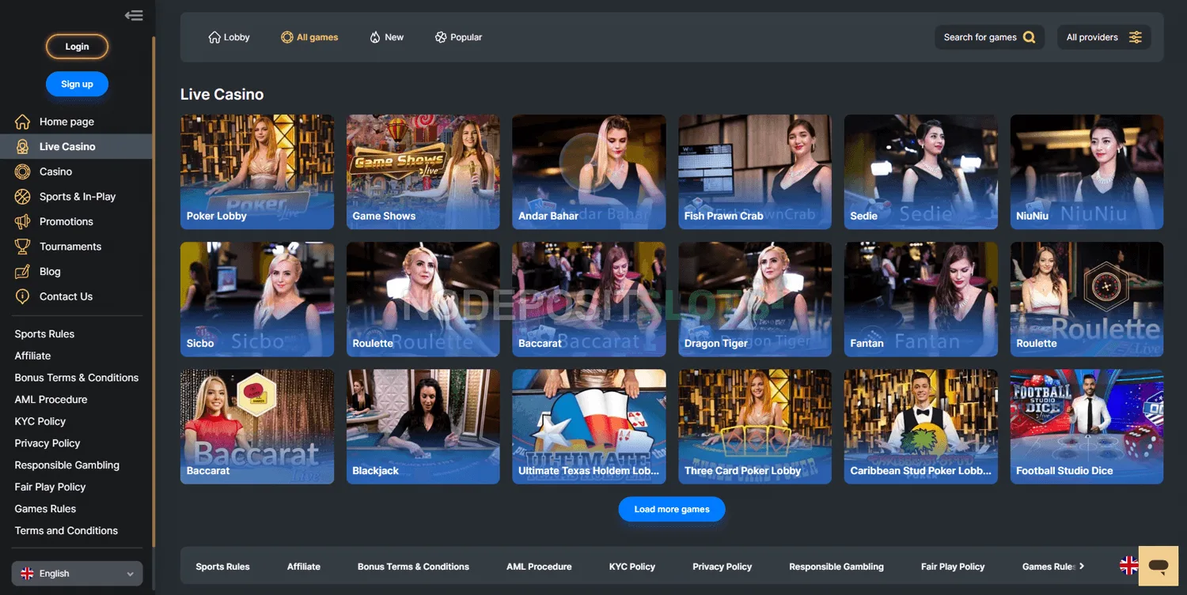Screen dimensions: 1187x595
Task: Open live chat via the speech bubble icon
Action: click(x=1158, y=566)
